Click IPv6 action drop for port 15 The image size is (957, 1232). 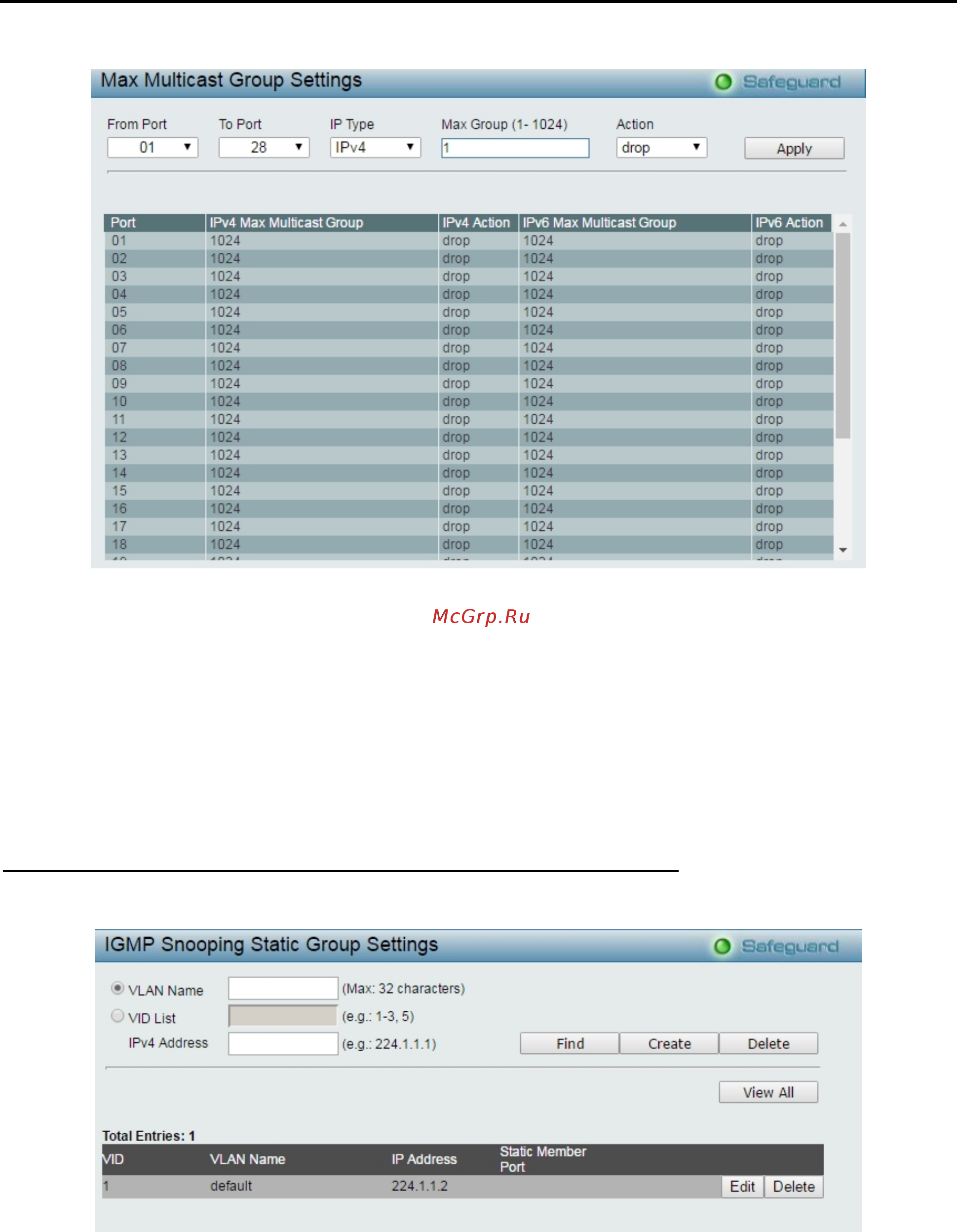coord(769,491)
